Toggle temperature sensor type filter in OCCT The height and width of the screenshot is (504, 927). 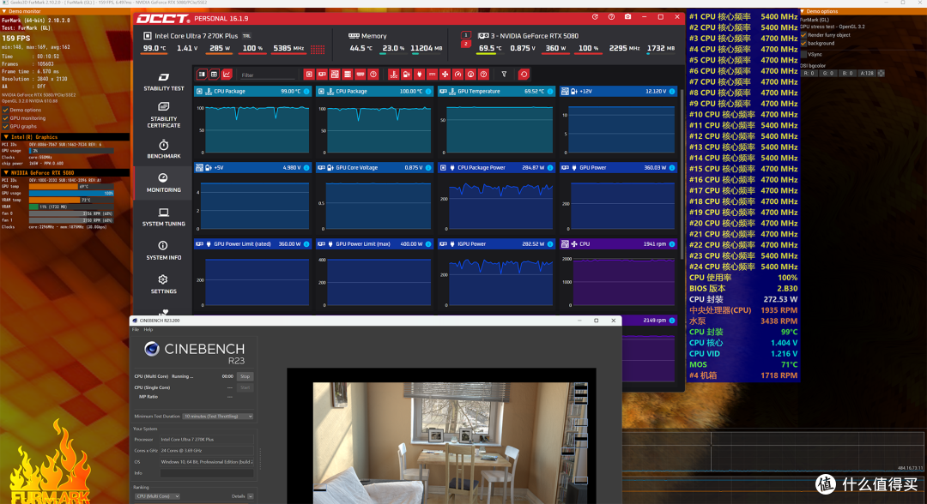click(393, 75)
